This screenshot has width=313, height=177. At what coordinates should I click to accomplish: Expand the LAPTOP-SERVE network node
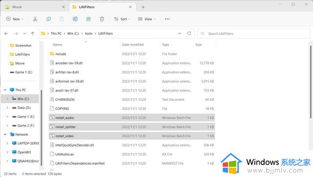pyautogui.click(x=7, y=143)
